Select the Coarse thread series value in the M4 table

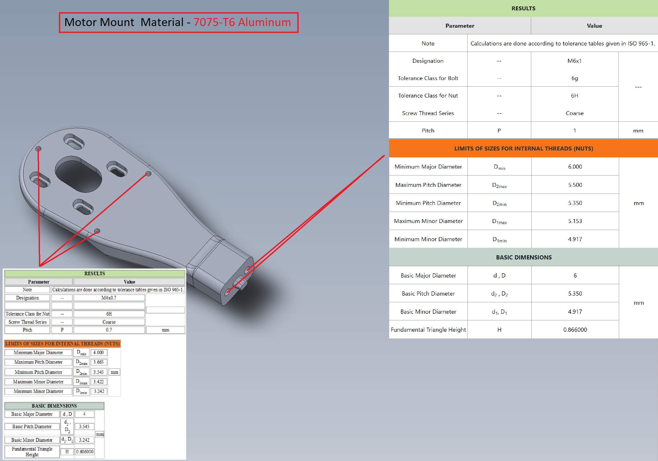pos(109,322)
